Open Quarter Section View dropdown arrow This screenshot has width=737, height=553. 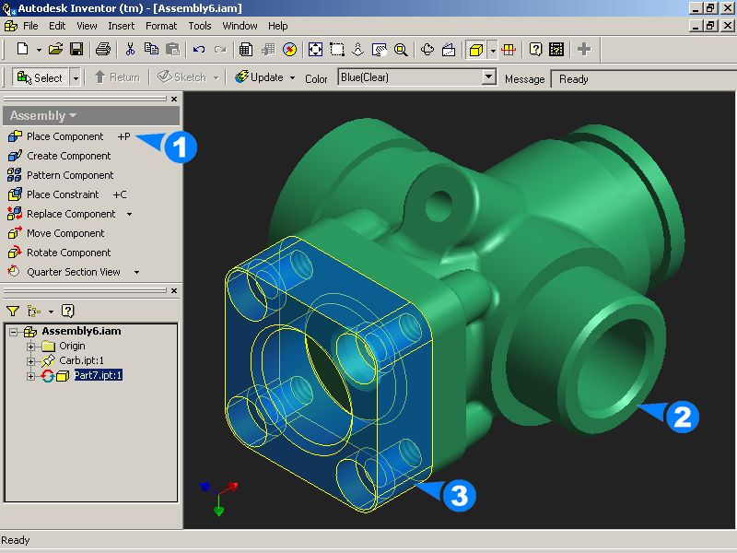point(136,272)
